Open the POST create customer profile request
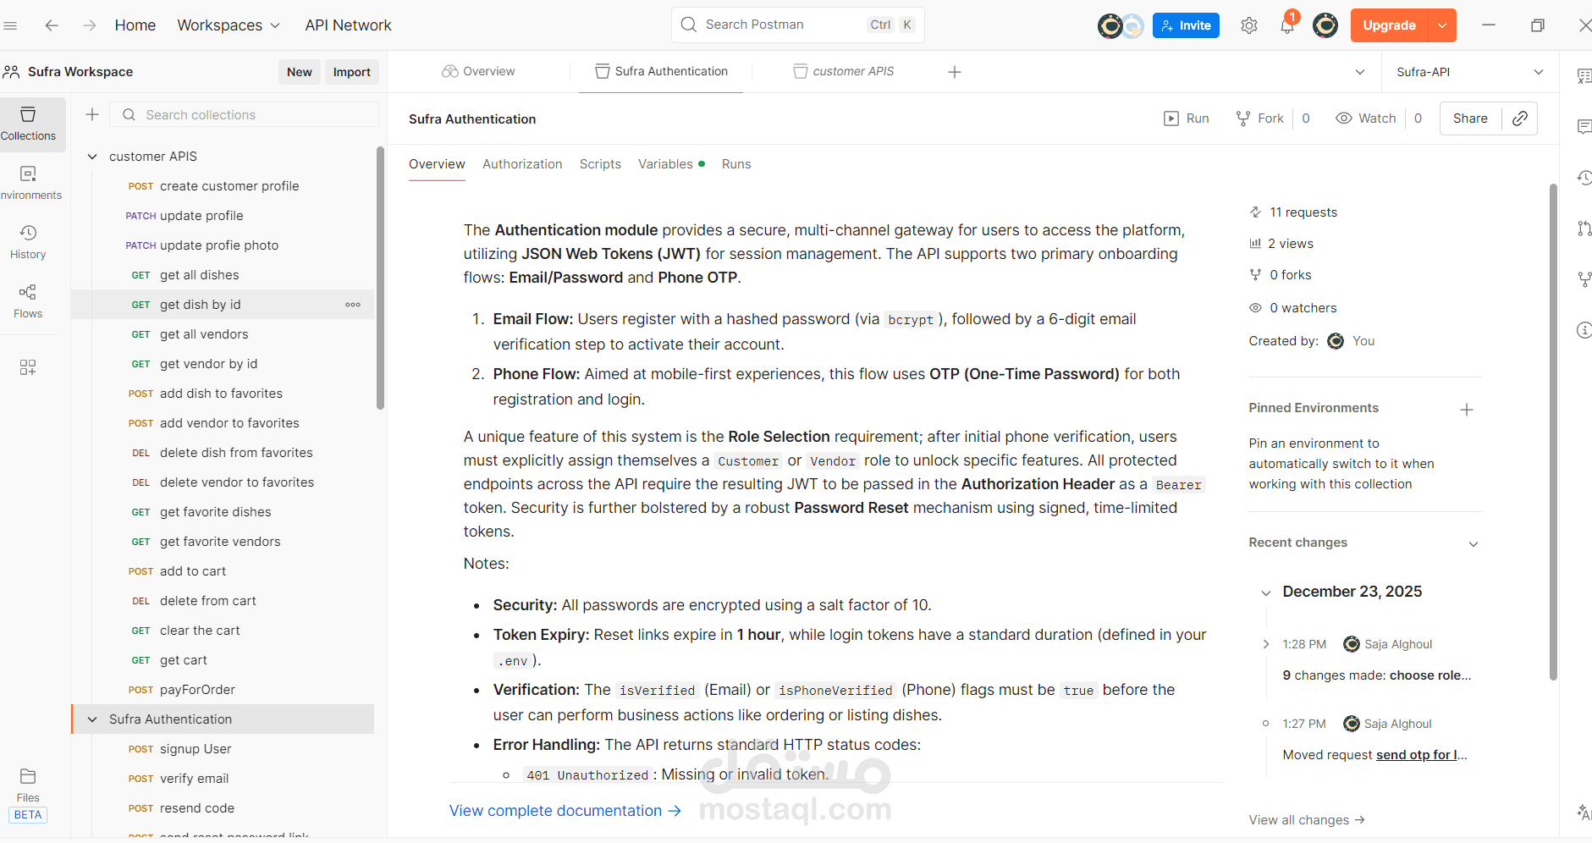 (x=223, y=186)
